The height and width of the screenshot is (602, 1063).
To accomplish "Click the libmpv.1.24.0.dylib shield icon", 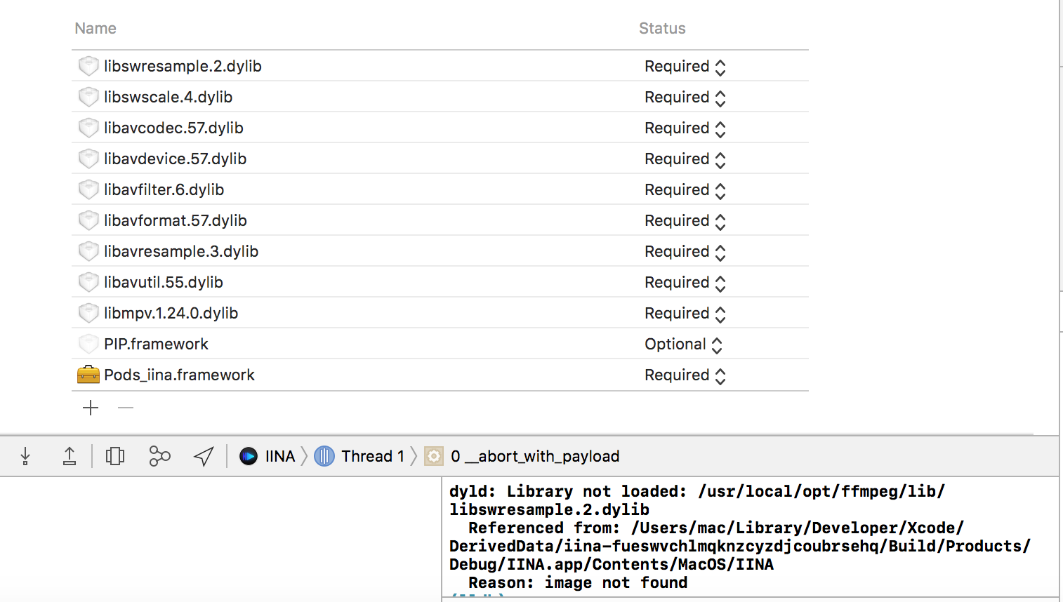I will point(88,313).
